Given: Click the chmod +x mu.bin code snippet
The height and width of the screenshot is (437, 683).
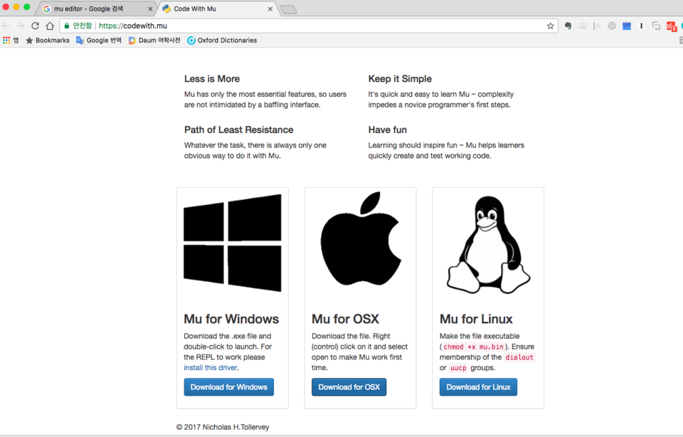Looking at the screenshot, I should pyautogui.click(x=474, y=347).
